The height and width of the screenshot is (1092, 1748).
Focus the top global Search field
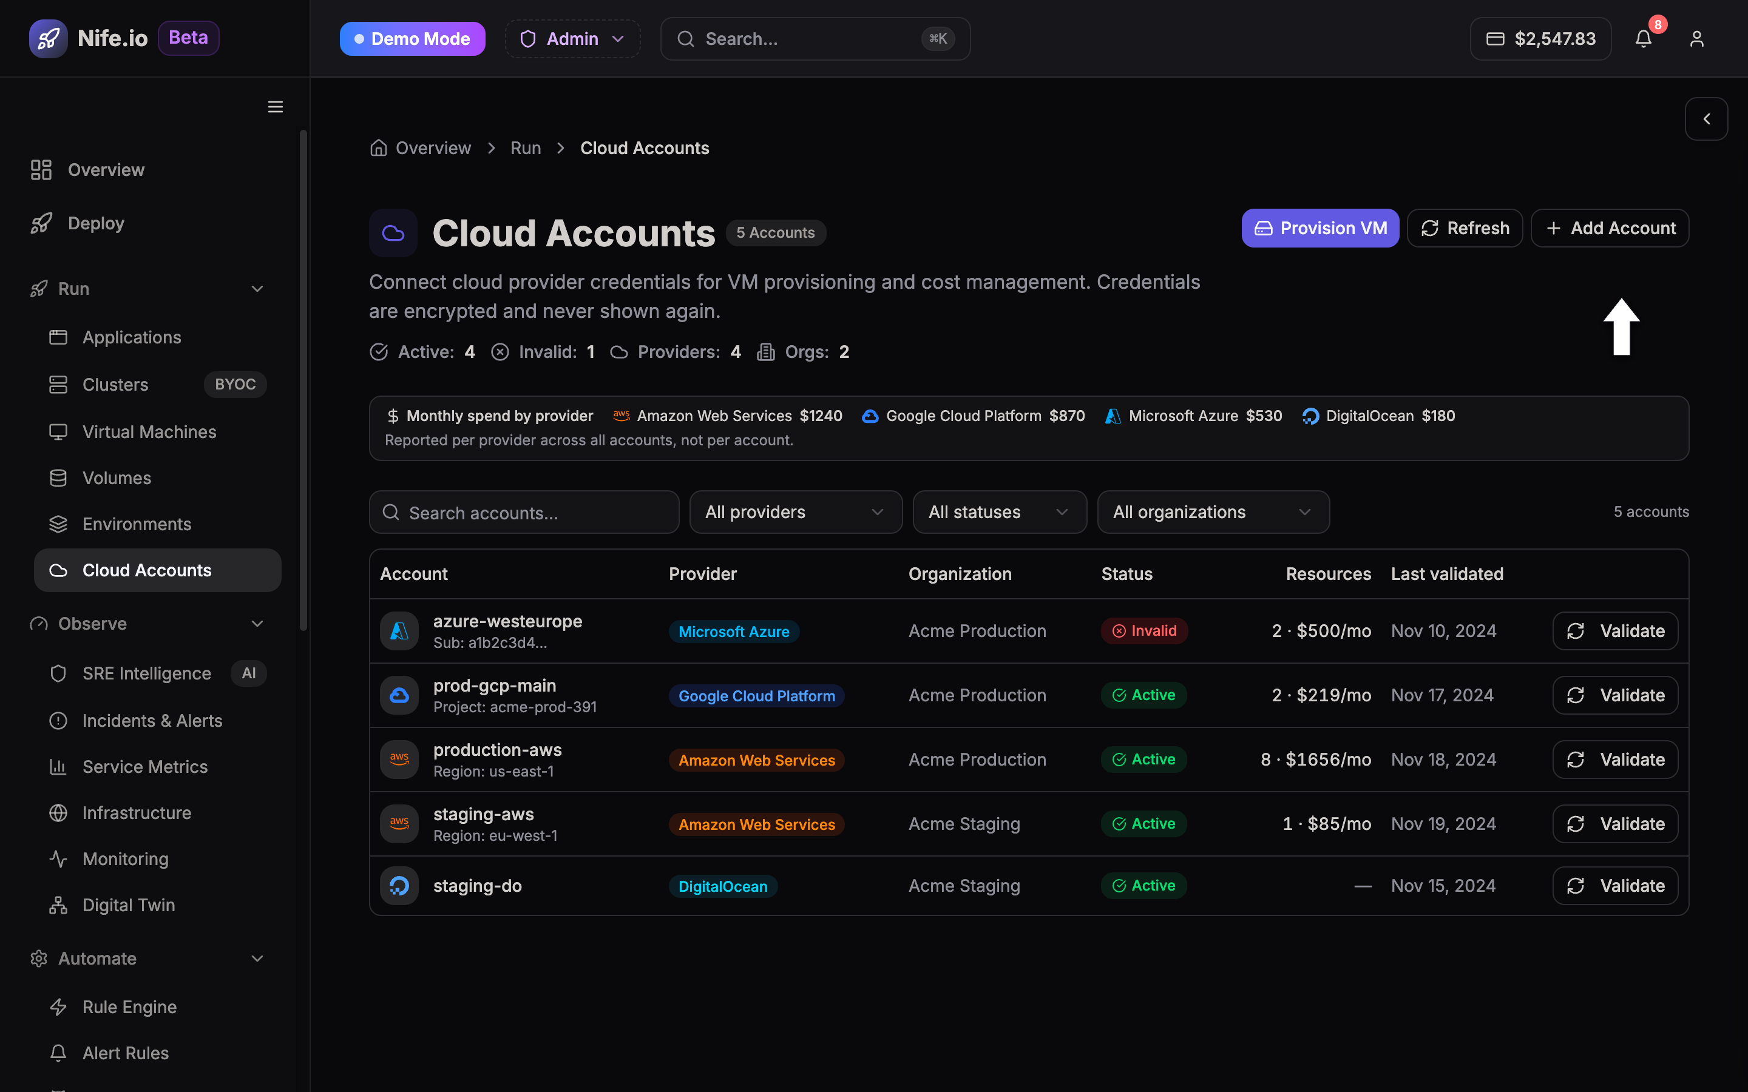click(x=816, y=39)
